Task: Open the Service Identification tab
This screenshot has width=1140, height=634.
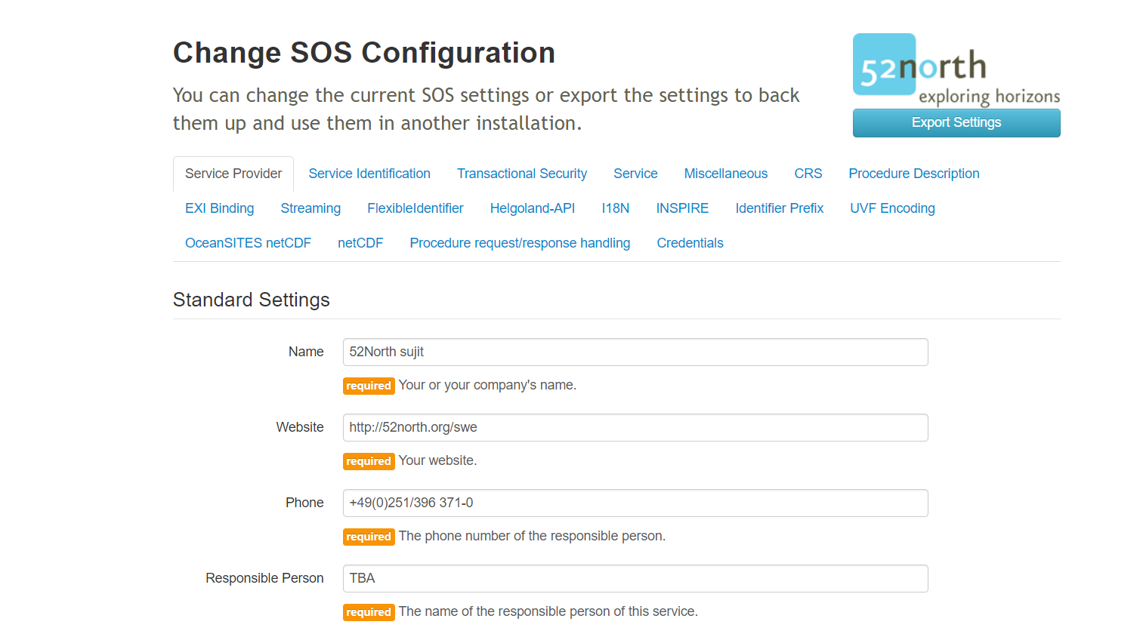Action: [369, 174]
